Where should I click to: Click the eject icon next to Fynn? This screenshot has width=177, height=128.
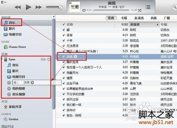coord(49,59)
